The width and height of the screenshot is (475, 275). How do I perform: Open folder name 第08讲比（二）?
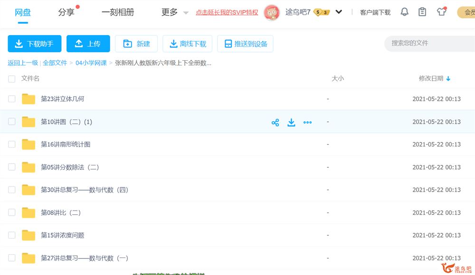click(61, 213)
